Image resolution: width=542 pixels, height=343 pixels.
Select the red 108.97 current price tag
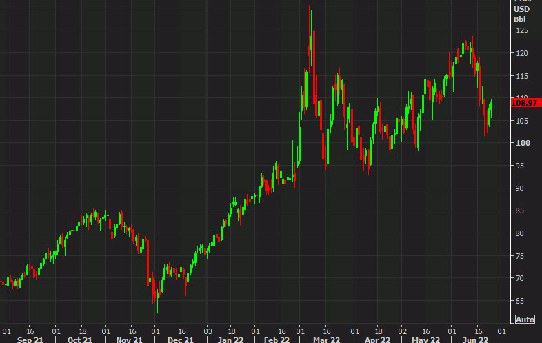tap(526, 103)
